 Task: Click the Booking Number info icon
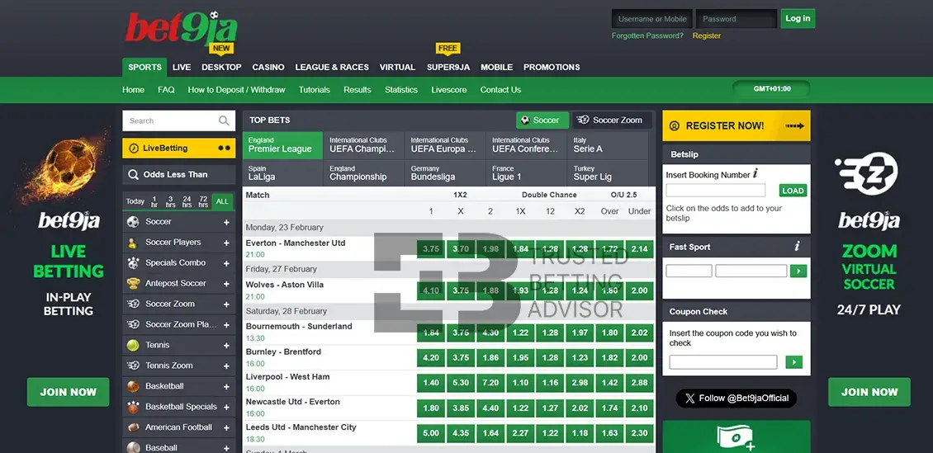click(x=755, y=174)
